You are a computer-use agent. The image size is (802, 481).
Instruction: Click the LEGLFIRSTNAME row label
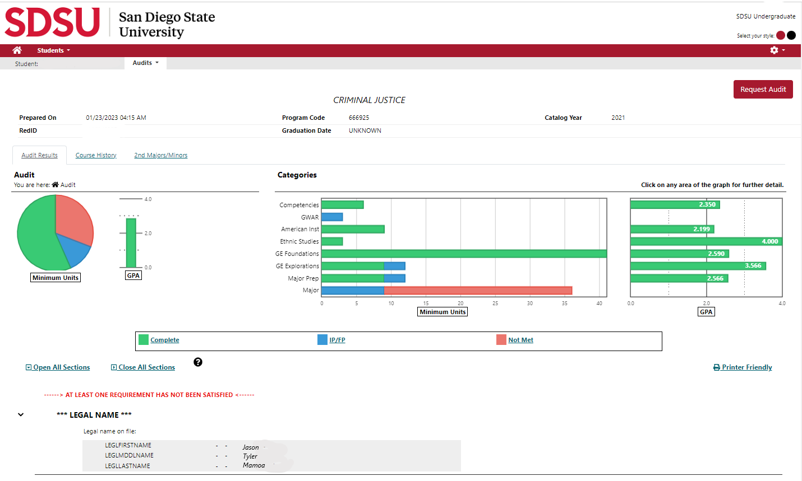pos(128,445)
